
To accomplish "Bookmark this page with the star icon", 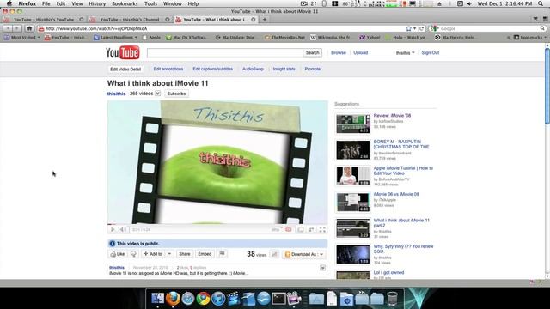I will click(408, 28).
